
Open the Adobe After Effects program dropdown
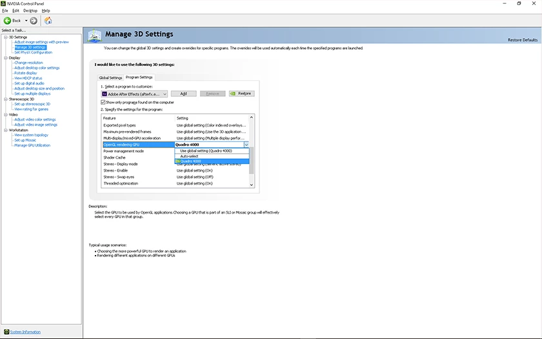coord(134,94)
